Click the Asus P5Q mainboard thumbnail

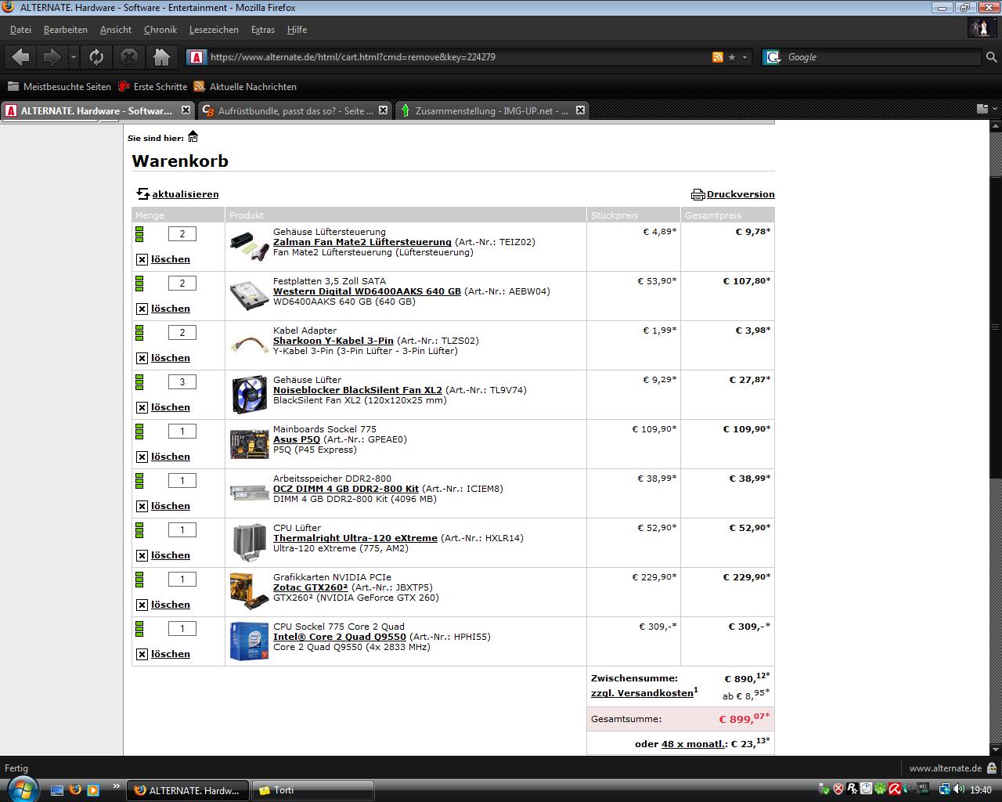tap(250, 444)
